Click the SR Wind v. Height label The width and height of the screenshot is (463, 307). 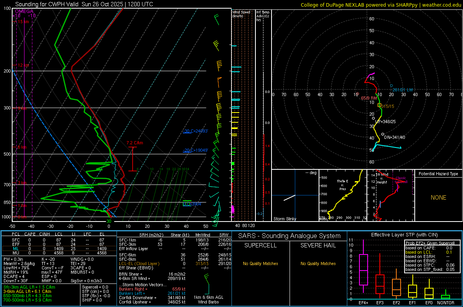[x=382, y=178]
